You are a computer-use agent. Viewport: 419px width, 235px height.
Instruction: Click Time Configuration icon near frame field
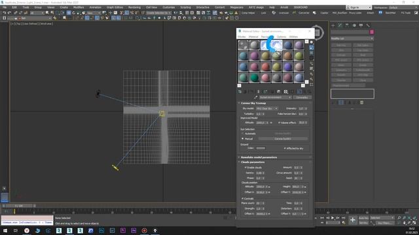click(344, 223)
